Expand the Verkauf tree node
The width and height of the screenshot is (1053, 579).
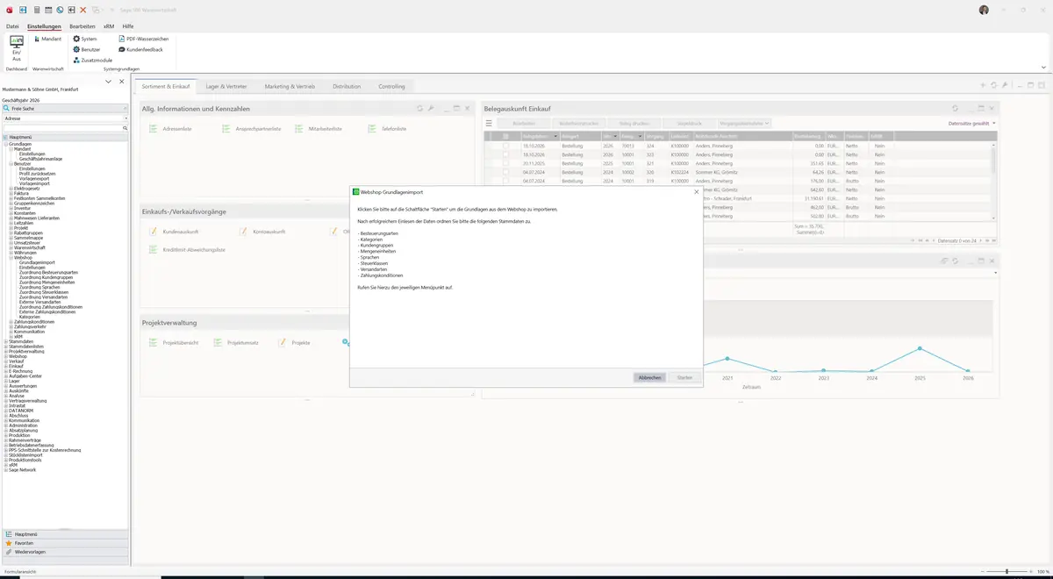[x=6, y=361]
